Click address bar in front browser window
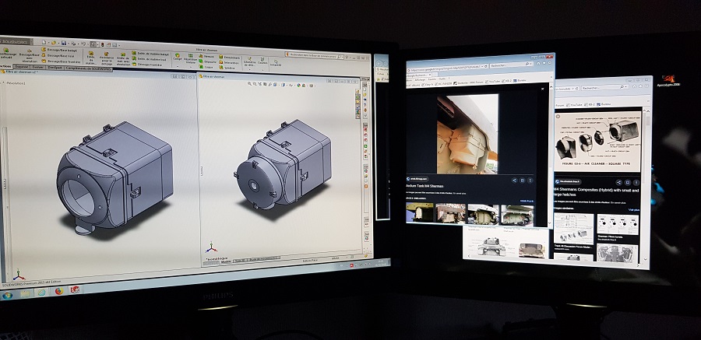 click(446, 68)
